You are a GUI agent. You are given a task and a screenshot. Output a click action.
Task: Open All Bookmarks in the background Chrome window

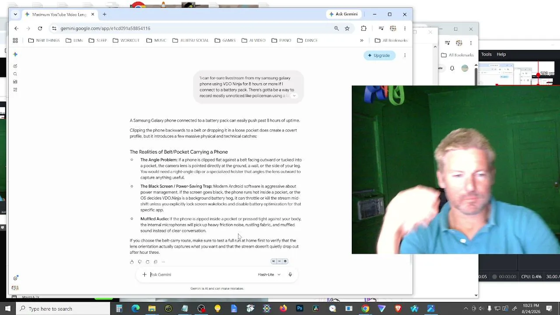[x=458, y=55]
